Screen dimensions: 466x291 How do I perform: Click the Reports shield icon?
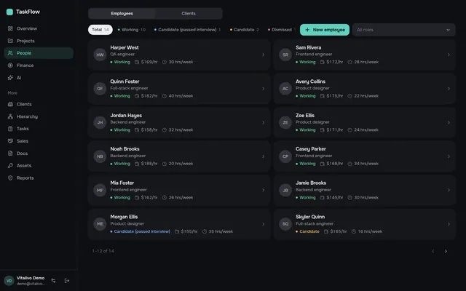10,178
